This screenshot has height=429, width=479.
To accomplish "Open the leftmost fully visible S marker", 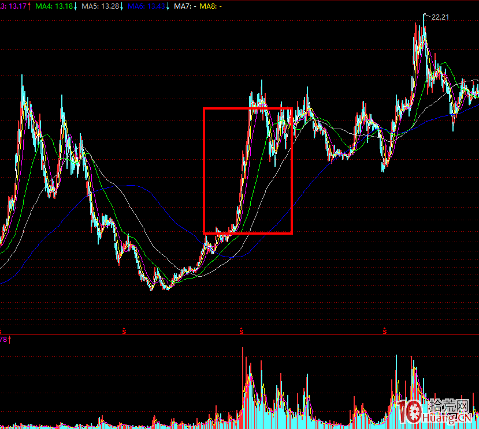I will (124, 331).
